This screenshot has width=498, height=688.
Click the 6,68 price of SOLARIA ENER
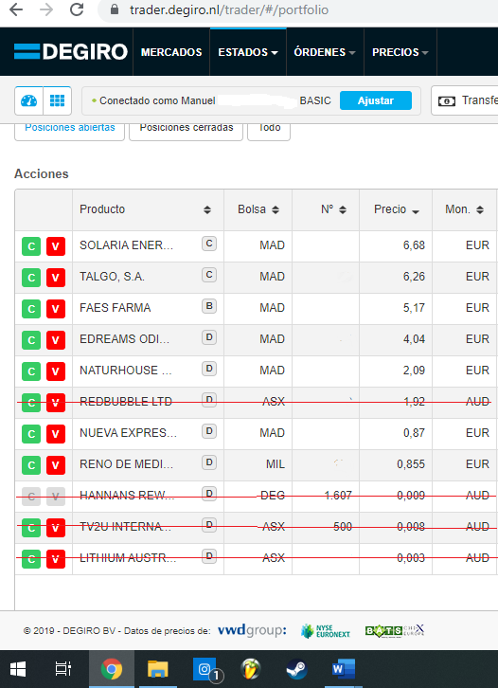[x=414, y=245]
